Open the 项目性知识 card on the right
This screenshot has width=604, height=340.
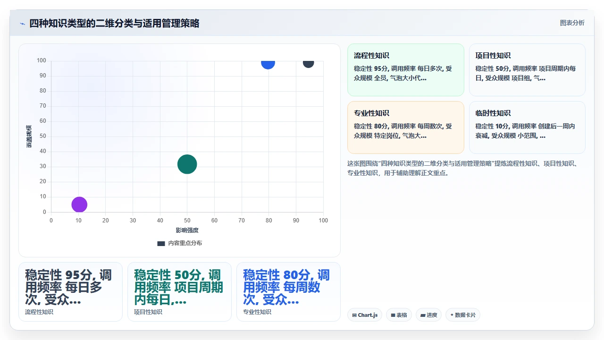(527, 70)
